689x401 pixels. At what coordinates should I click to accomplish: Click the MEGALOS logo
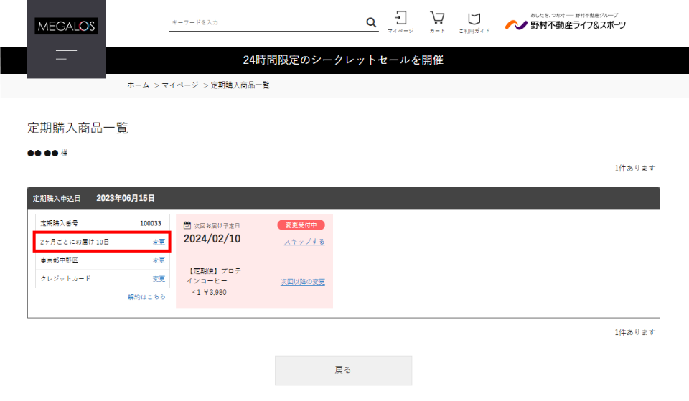[x=67, y=27]
